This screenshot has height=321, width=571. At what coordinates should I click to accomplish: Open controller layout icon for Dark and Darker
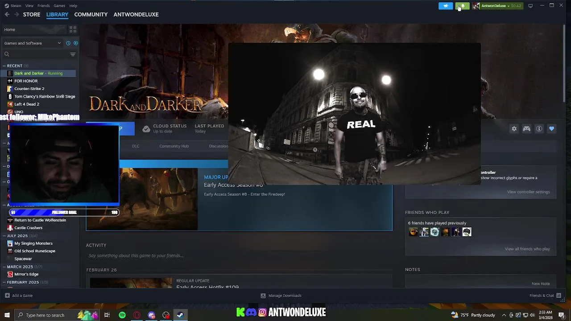point(527,129)
